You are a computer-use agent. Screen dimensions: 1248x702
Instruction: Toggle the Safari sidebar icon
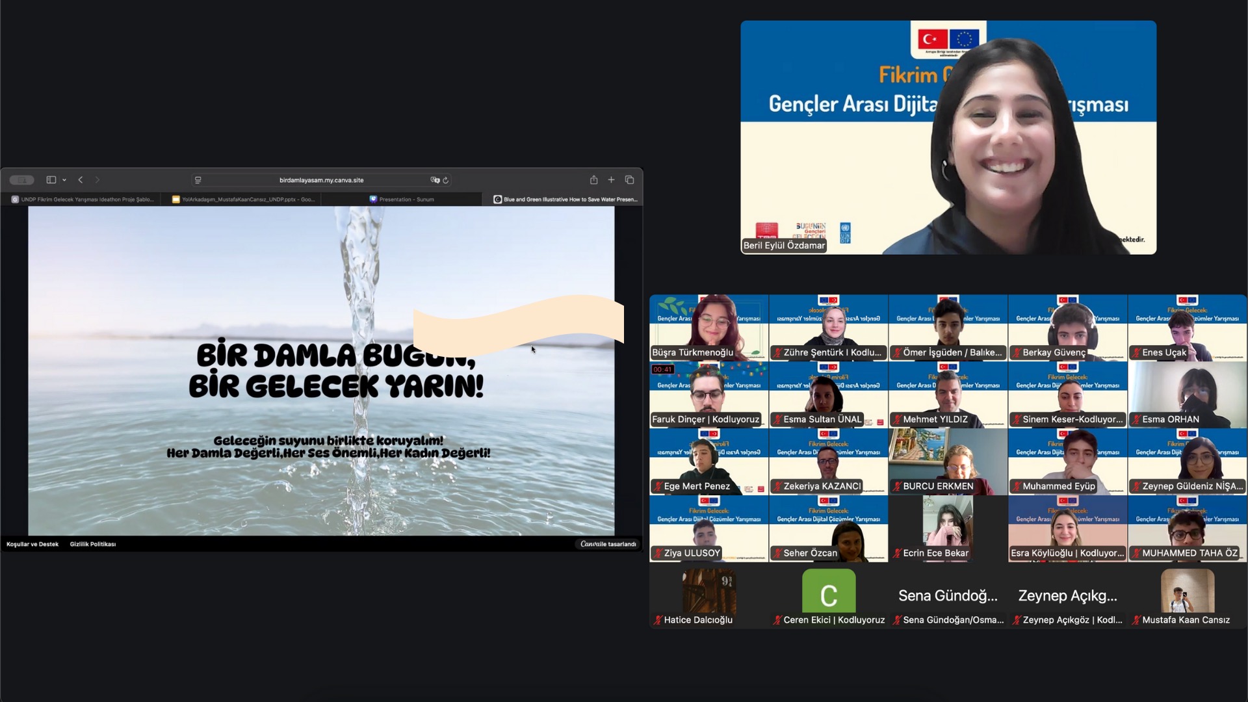[51, 179]
